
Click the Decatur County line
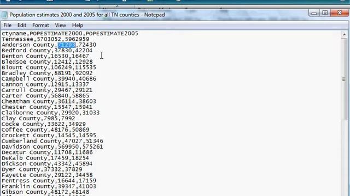47,152
